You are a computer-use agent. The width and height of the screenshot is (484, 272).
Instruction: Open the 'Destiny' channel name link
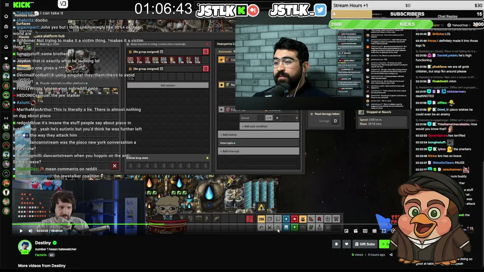[43, 243]
